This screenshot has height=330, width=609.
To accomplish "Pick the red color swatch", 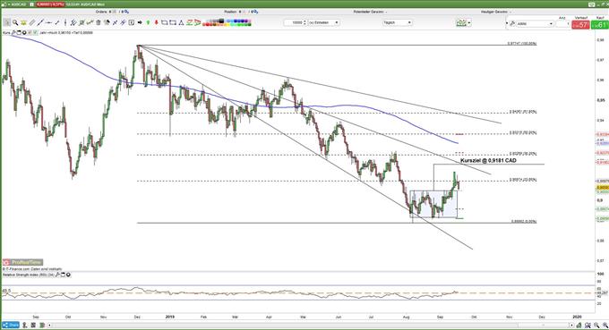I will [x=205, y=25].
